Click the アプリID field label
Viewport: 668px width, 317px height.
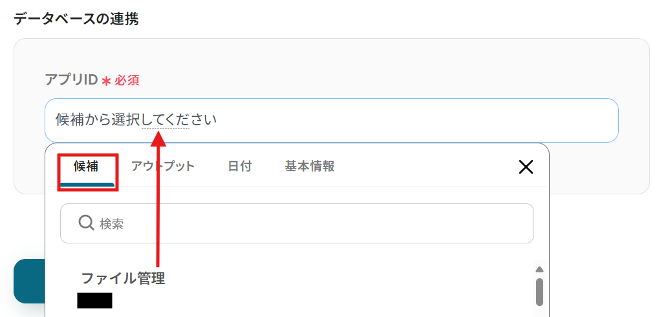tap(70, 80)
